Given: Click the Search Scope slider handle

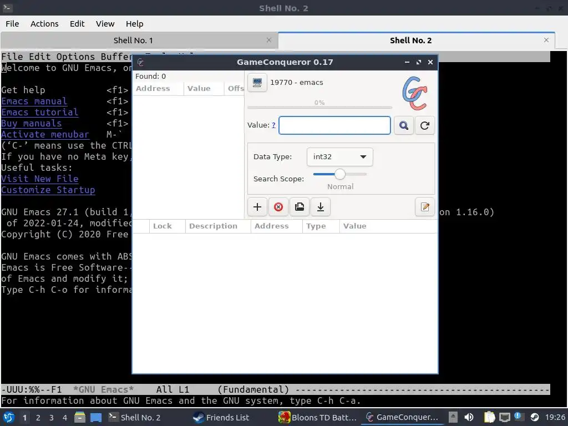Looking at the screenshot, I should coord(340,174).
